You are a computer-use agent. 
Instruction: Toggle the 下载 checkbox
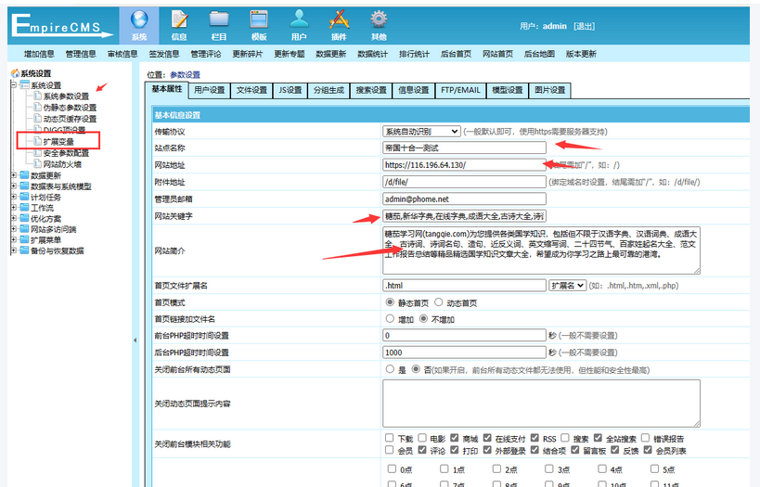[389, 438]
